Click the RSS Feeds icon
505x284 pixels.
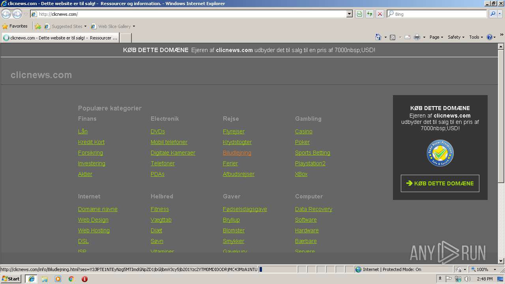click(393, 37)
